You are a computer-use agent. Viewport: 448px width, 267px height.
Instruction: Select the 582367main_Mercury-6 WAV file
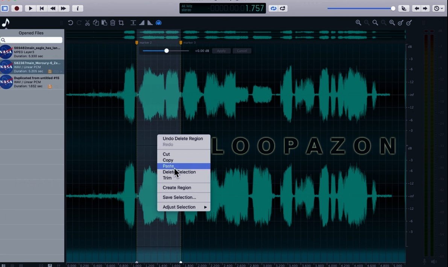[x=32, y=67]
